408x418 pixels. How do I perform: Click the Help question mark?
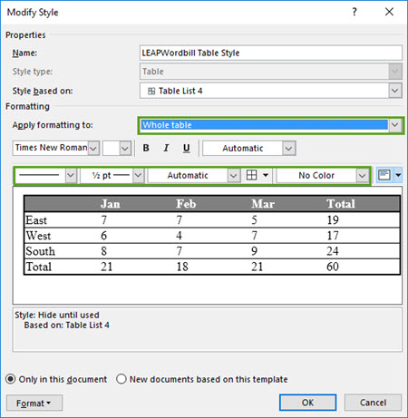355,12
